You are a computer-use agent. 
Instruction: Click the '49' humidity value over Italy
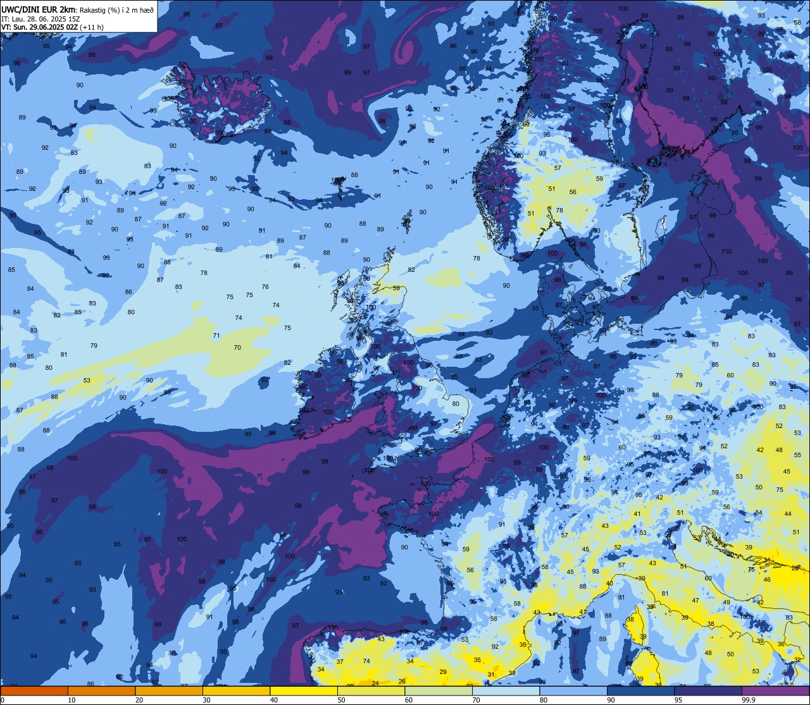tap(726, 602)
